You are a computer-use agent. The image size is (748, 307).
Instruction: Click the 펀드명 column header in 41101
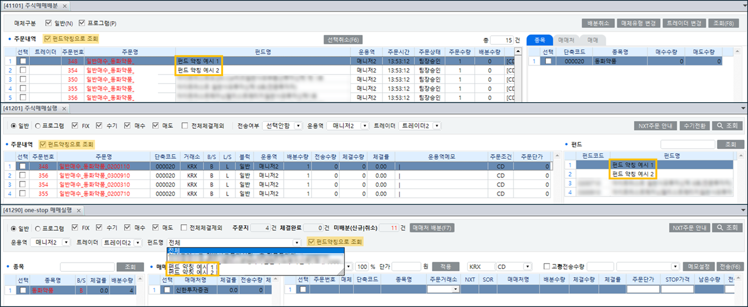pos(264,52)
